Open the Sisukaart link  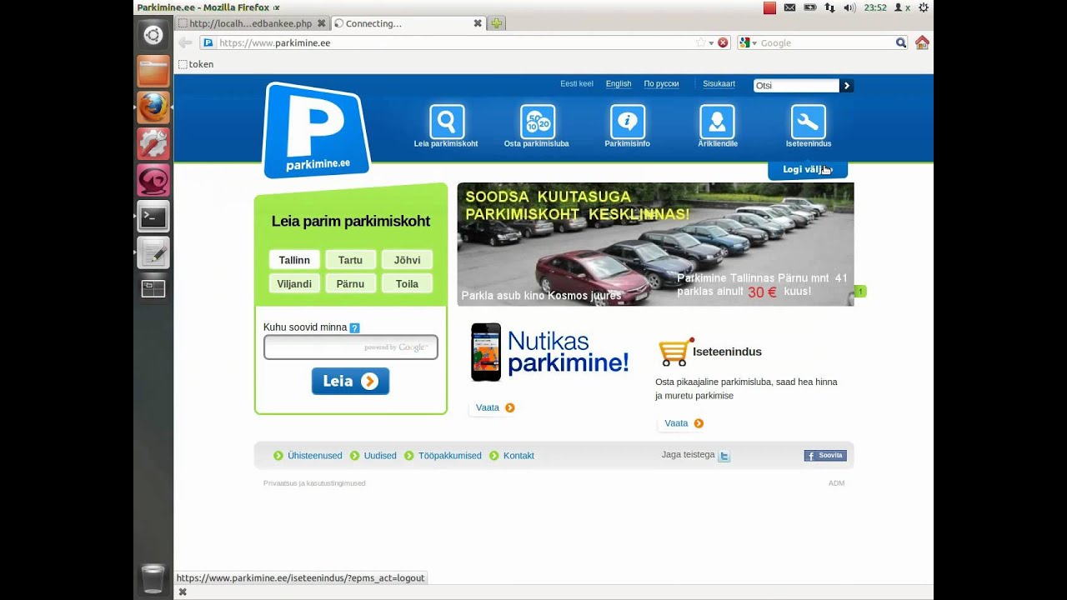coord(719,84)
